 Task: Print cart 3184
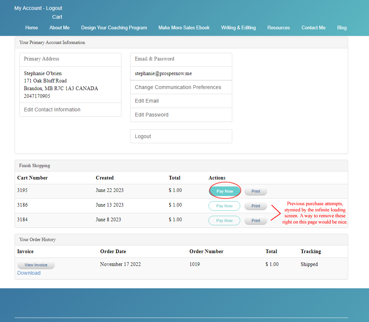(256, 221)
